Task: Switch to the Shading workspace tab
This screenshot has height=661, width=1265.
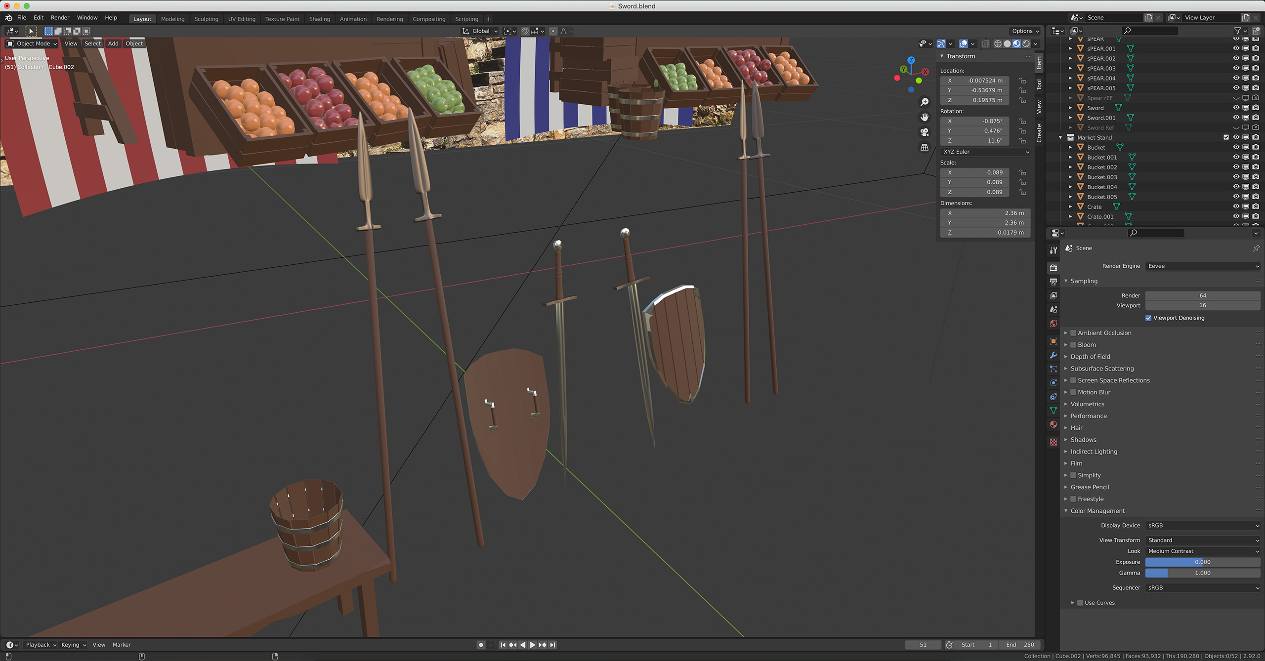Action: [319, 19]
